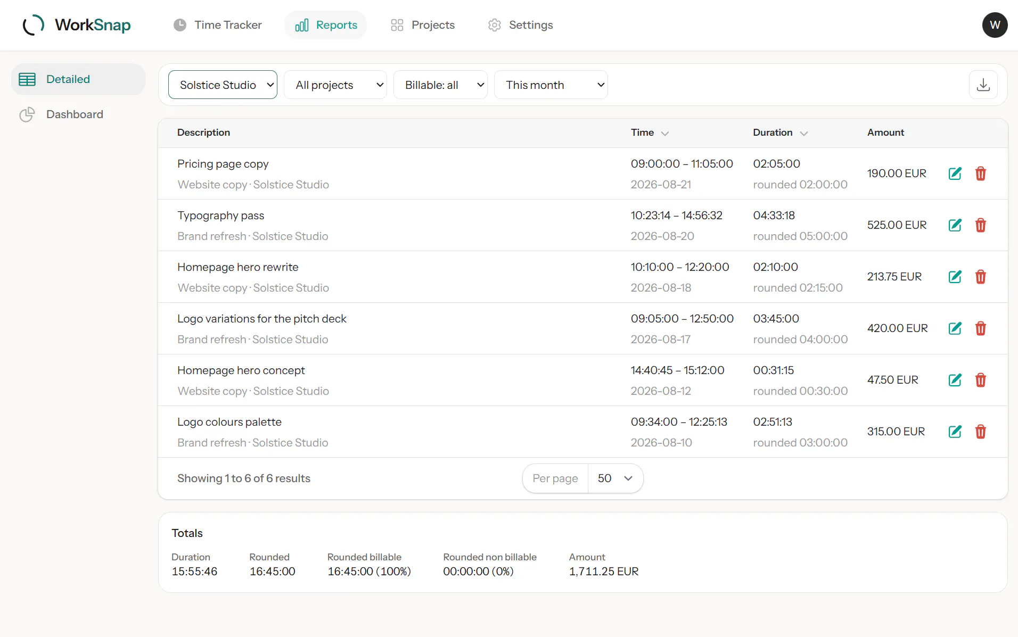Go to the Time Tracker tab

pos(217,25)
